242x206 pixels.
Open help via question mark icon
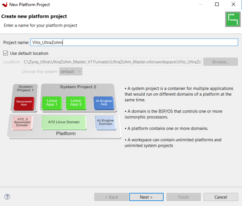(x=7, y=197)
